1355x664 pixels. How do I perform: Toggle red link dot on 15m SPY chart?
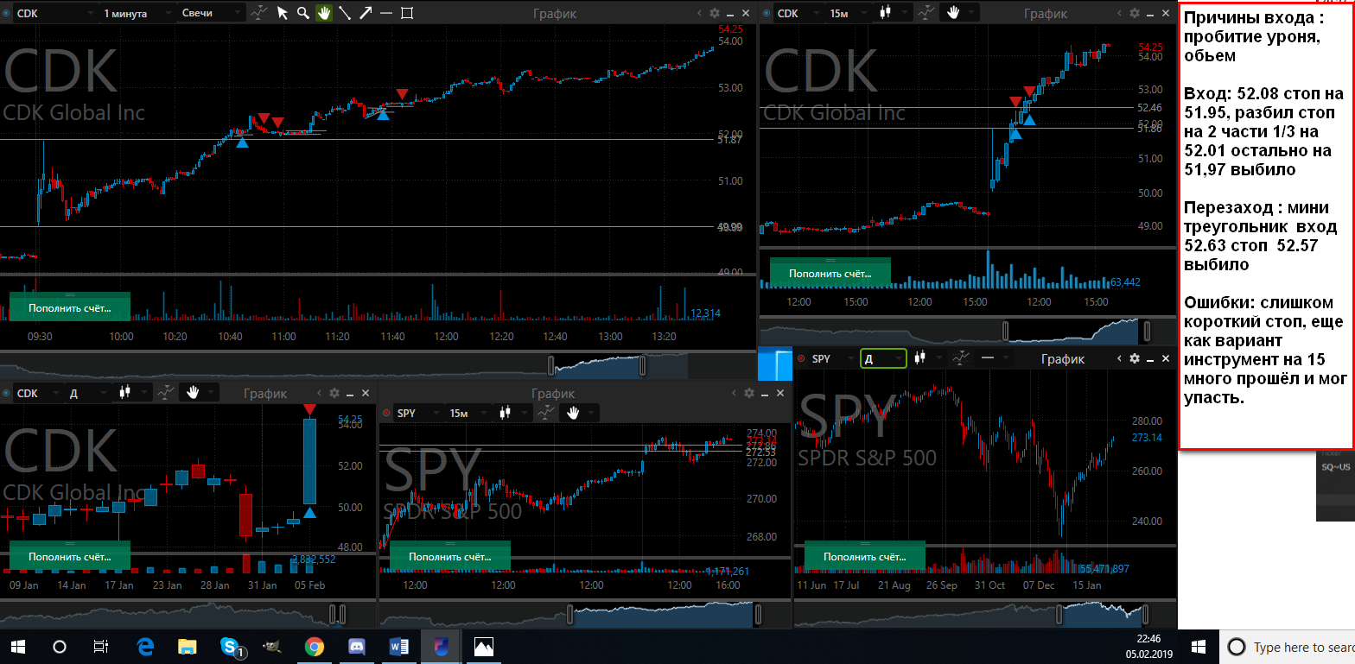coord(386,413)
